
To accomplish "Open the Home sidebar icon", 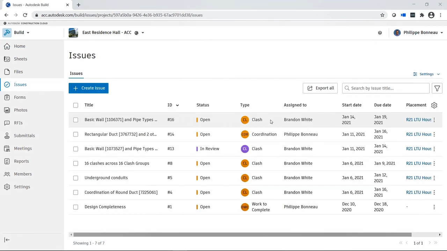I will coord(7,46).
